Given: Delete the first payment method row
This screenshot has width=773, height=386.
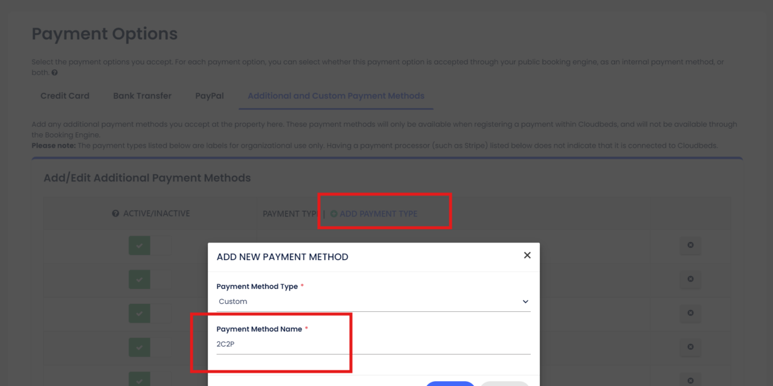Looking at the screenshot, I should click(x=690, y=245).
